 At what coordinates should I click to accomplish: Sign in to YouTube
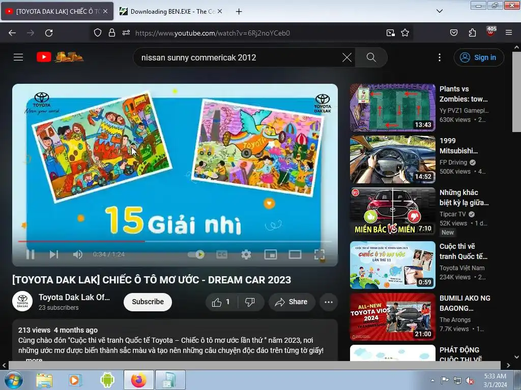click(479, 57)
